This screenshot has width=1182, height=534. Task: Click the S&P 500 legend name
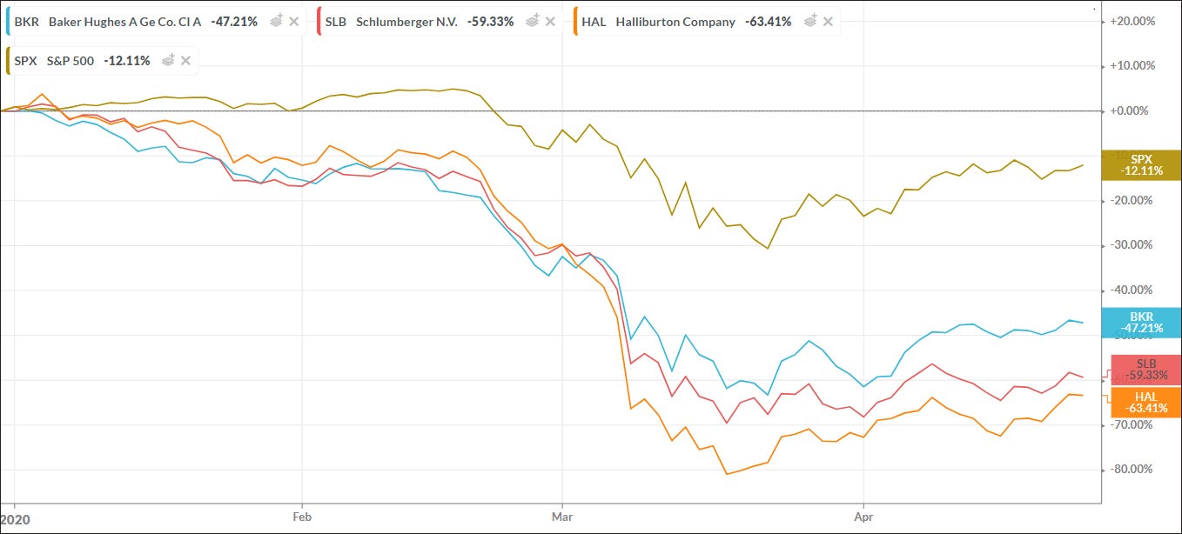[72, 60]
